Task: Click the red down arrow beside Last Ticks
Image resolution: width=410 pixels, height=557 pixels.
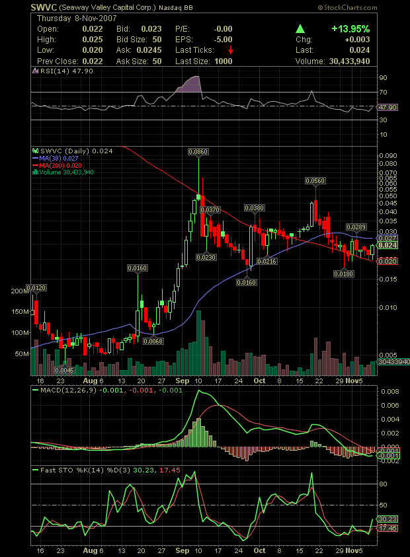Action: pos(231,50)
